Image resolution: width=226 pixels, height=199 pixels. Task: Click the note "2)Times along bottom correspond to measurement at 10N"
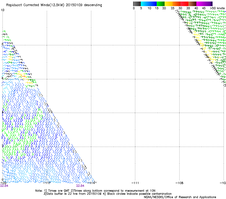(x=113, y=191)
